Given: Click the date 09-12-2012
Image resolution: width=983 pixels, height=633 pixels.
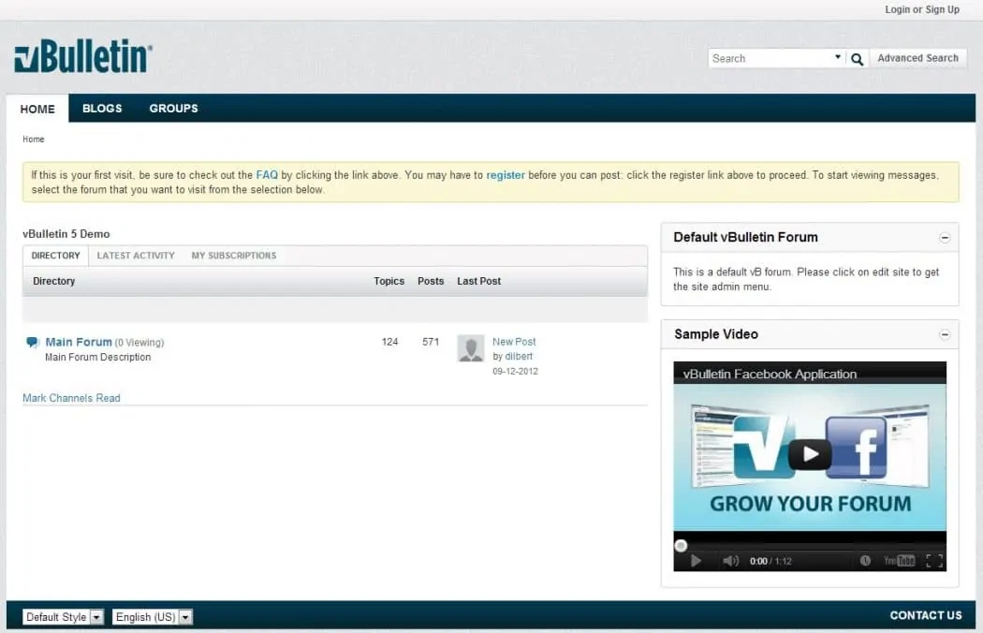Looking at the screenshot, I should point(515,372).
